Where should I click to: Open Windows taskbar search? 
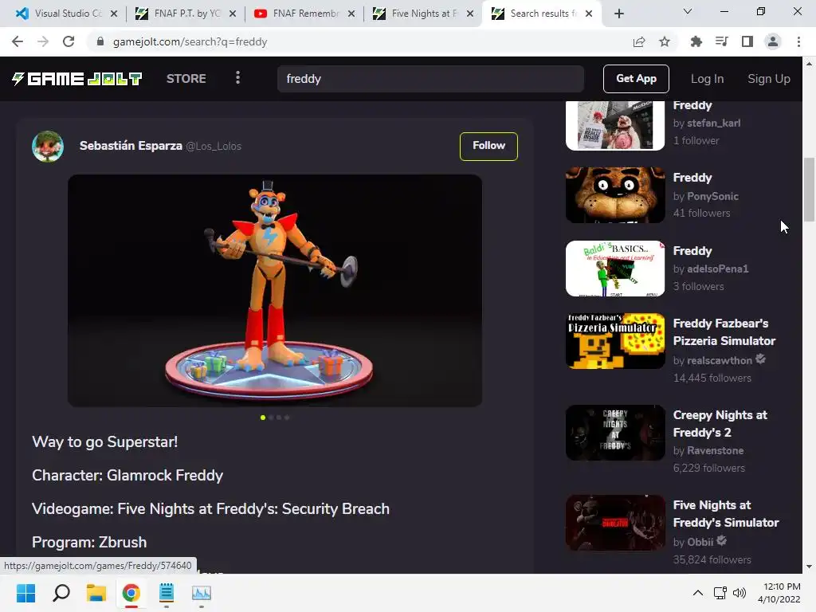tap(61, 593)
